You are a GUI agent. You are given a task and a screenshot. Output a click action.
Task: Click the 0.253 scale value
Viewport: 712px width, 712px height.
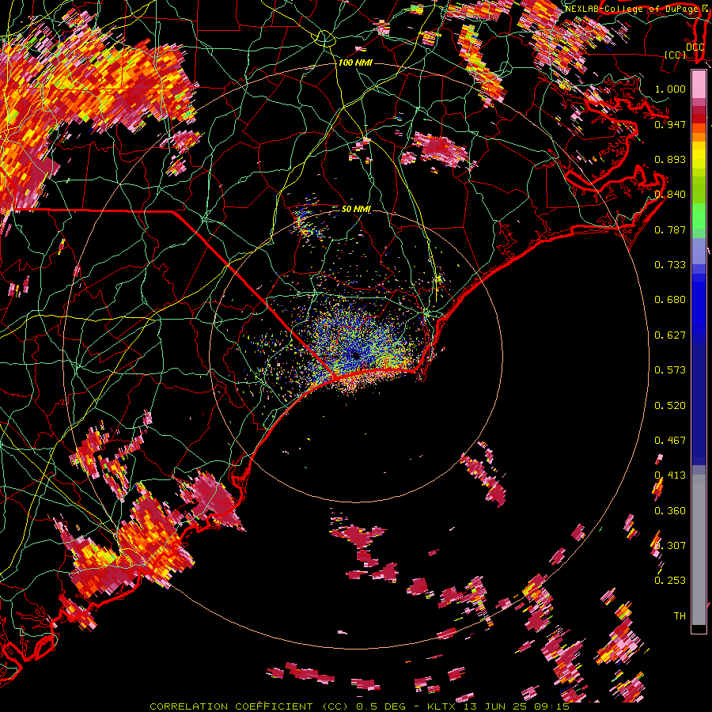[x=670, y=581]
